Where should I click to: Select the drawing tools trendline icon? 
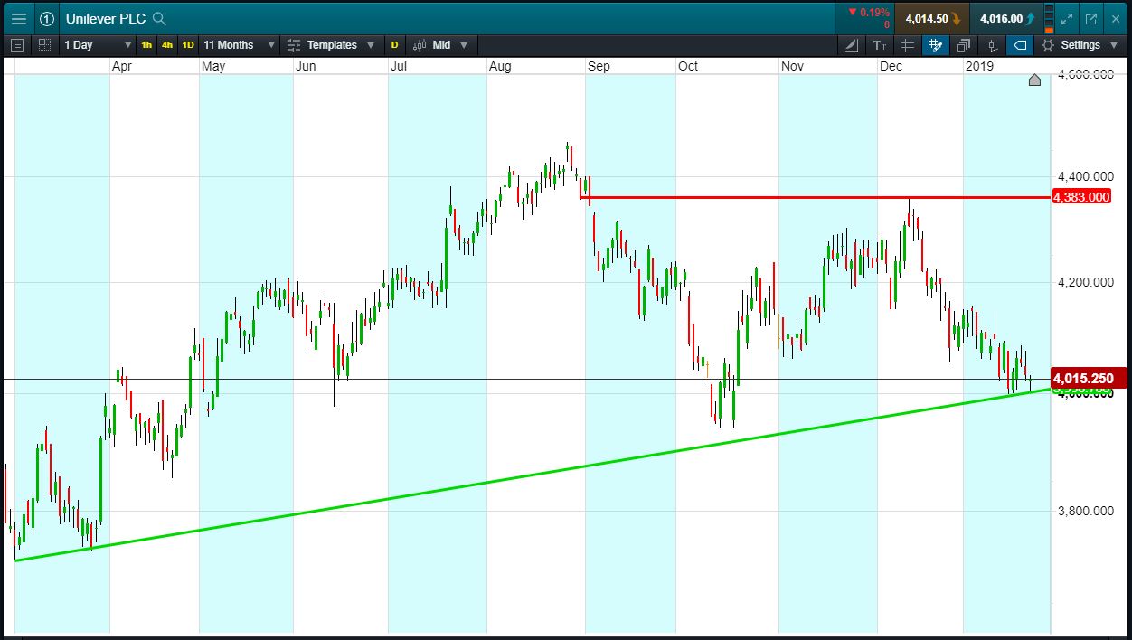click(x=853, y=44)
